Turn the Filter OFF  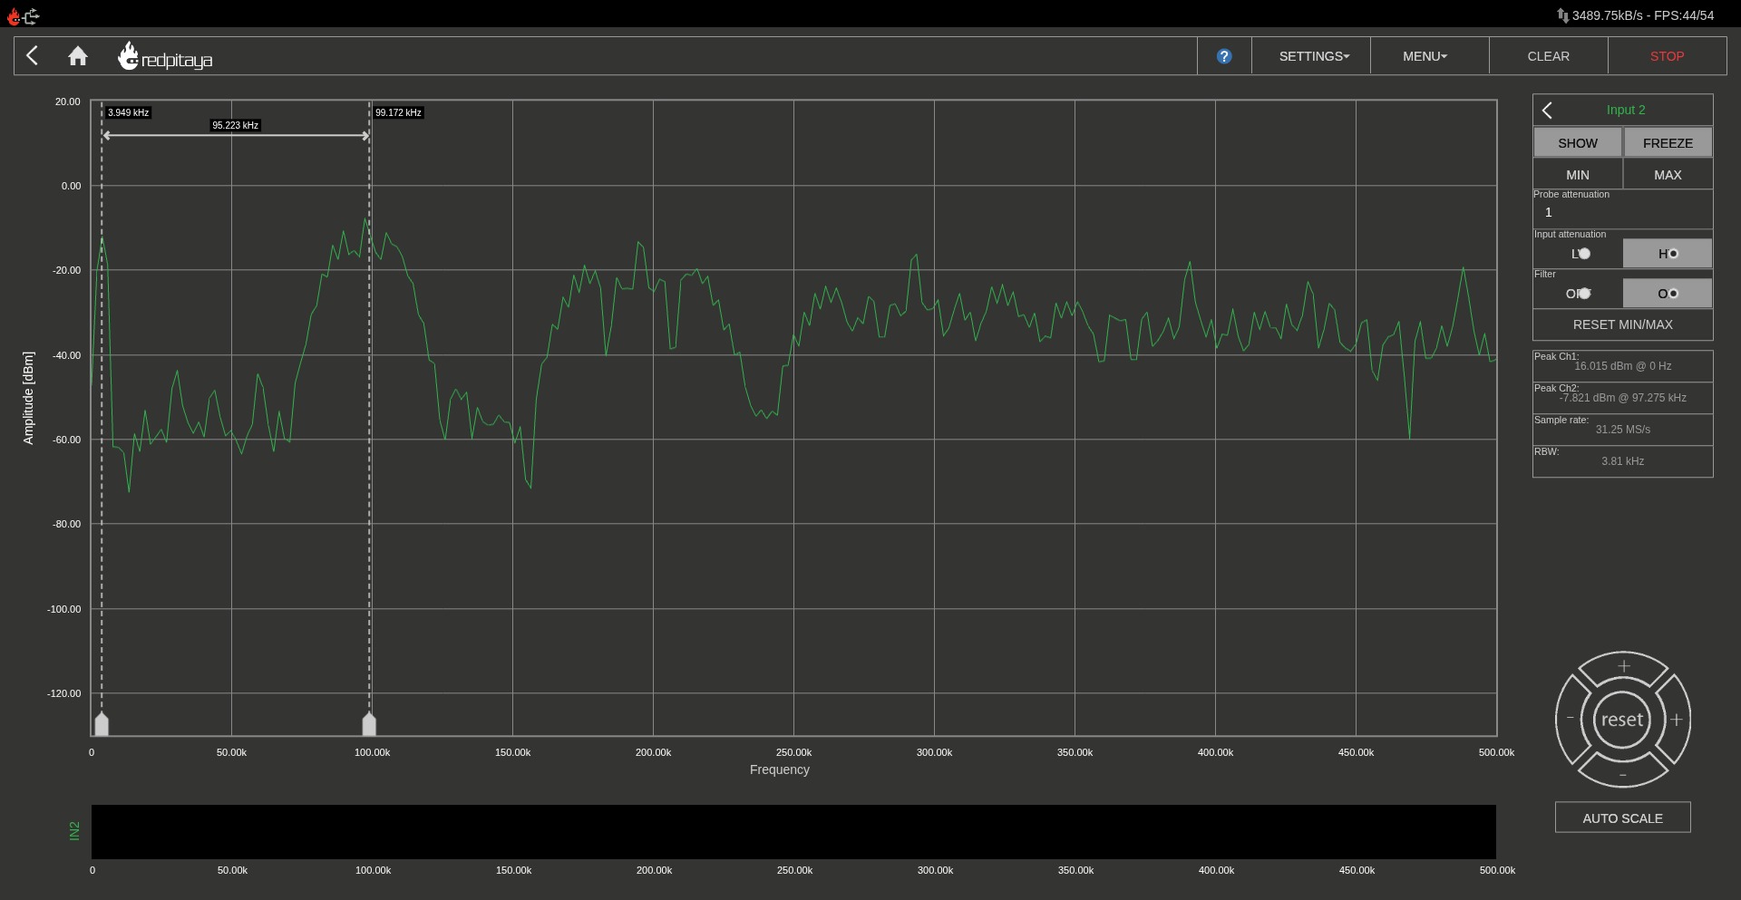pos(1577,293)
